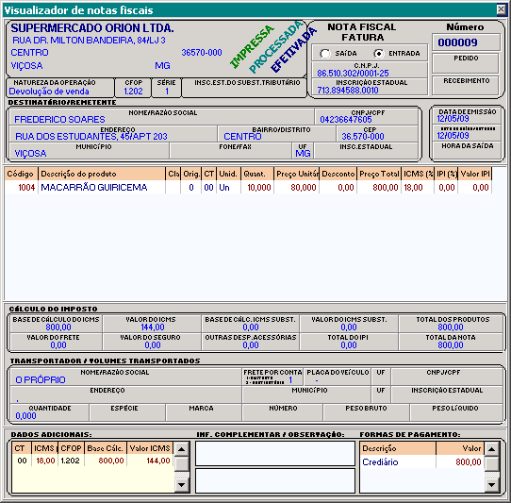Click the quantity value 10,000
The height and width of the screenshot is (503, 511).
point(259,188)
